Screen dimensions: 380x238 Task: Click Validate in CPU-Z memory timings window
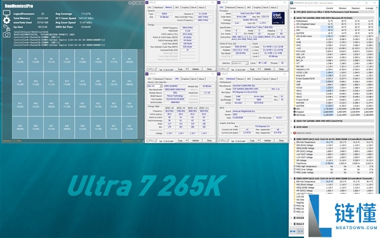pyautogui.click(x=196, y=69)
